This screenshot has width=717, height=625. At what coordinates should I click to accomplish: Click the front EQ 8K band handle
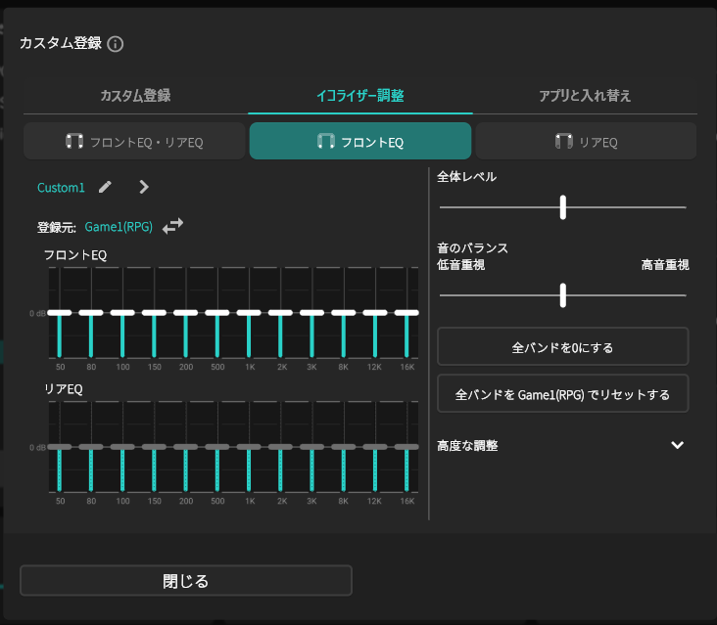tap(344, 313)
